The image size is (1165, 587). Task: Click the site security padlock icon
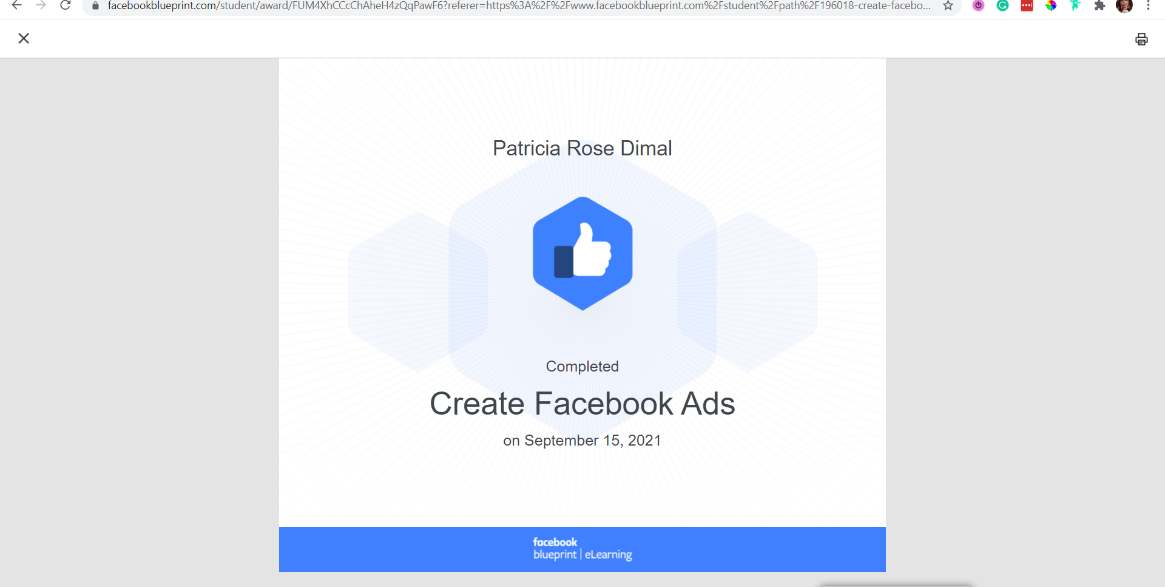click(95, 6)
